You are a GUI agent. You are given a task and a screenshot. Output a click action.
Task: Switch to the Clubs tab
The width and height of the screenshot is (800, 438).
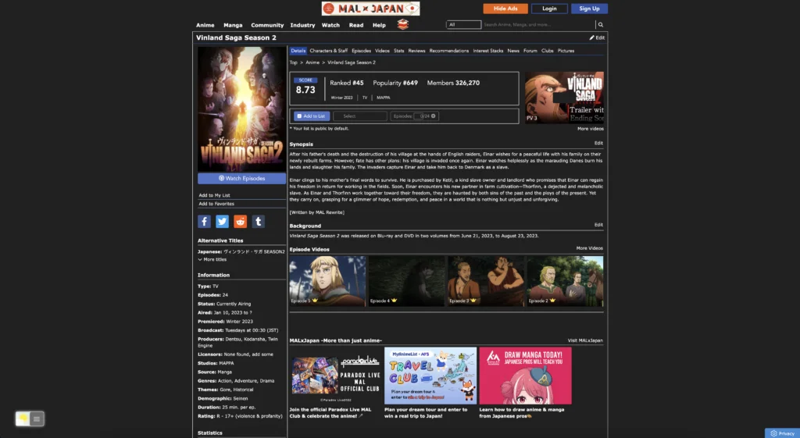coord(548,51)
